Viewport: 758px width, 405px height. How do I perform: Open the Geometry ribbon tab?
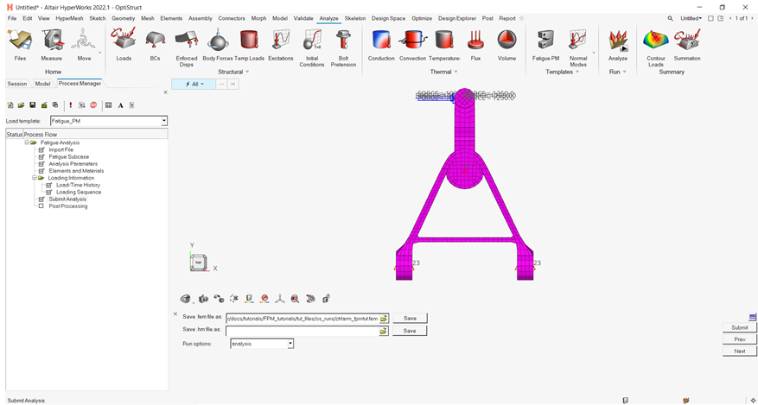click(x=123, y=18)
